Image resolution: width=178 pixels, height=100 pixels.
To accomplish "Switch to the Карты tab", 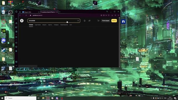I will click(50, 25).
